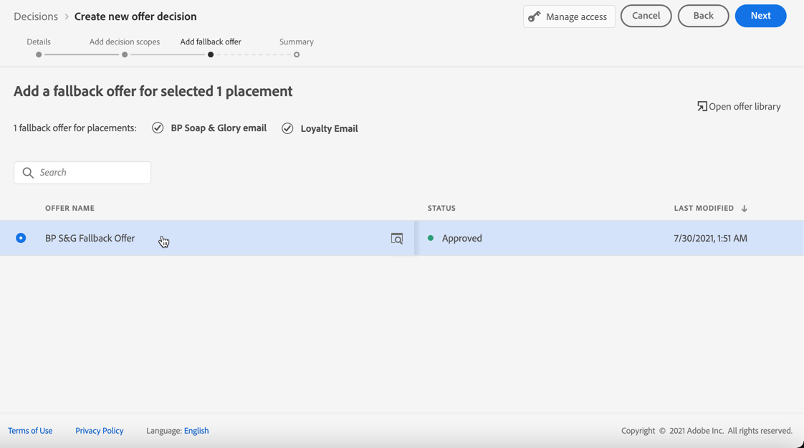Click the offer preview icon in row

coord(396,239)
